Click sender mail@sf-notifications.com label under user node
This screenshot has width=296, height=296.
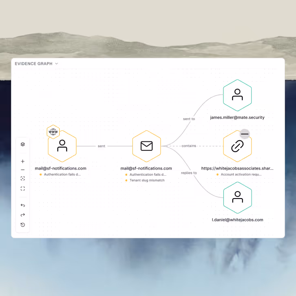(61, 168)
